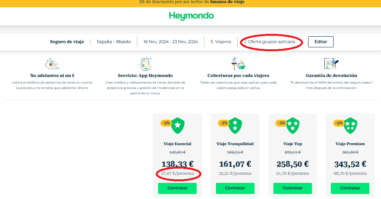Click the refund guarantee document icon

pos(331,64)
